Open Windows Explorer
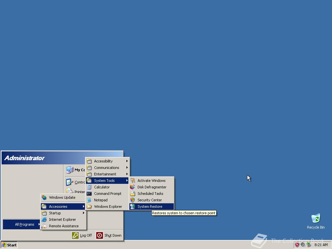Screen dimensions: 332x249 pos(107,207)
